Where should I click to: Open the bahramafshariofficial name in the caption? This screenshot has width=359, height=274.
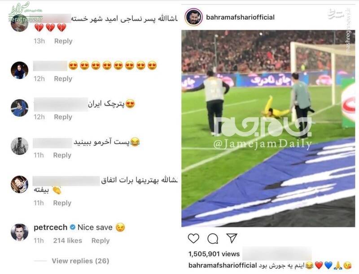pos(223,265)
